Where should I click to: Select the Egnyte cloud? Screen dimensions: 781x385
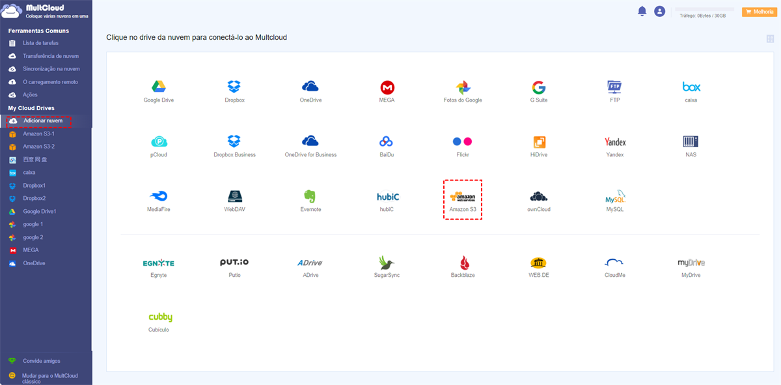click(159, 267)
